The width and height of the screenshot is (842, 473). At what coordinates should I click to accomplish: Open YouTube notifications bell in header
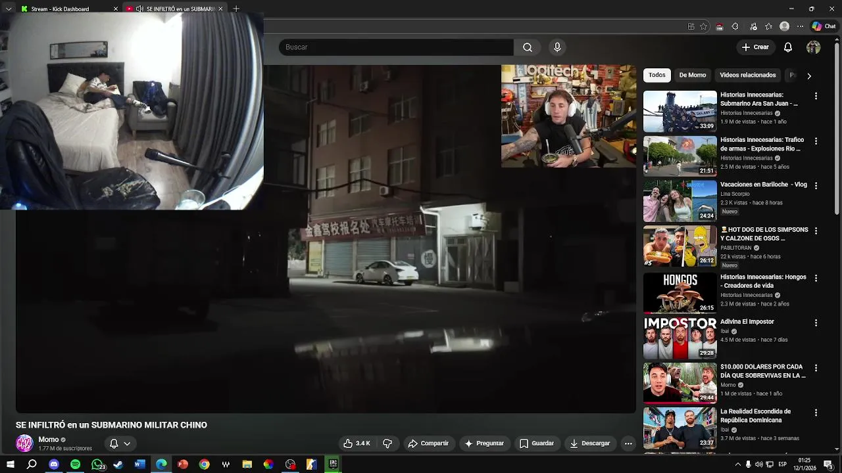(788, 47)
